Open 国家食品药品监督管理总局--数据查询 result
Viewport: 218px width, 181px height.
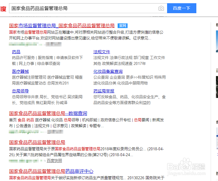point(48,113)
